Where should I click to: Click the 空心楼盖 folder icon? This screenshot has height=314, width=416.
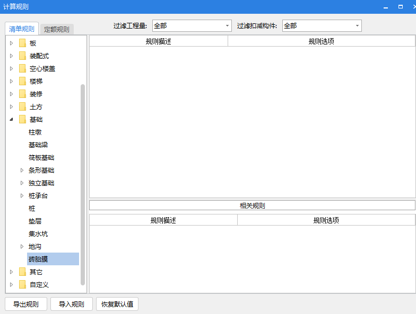(22, 69)
